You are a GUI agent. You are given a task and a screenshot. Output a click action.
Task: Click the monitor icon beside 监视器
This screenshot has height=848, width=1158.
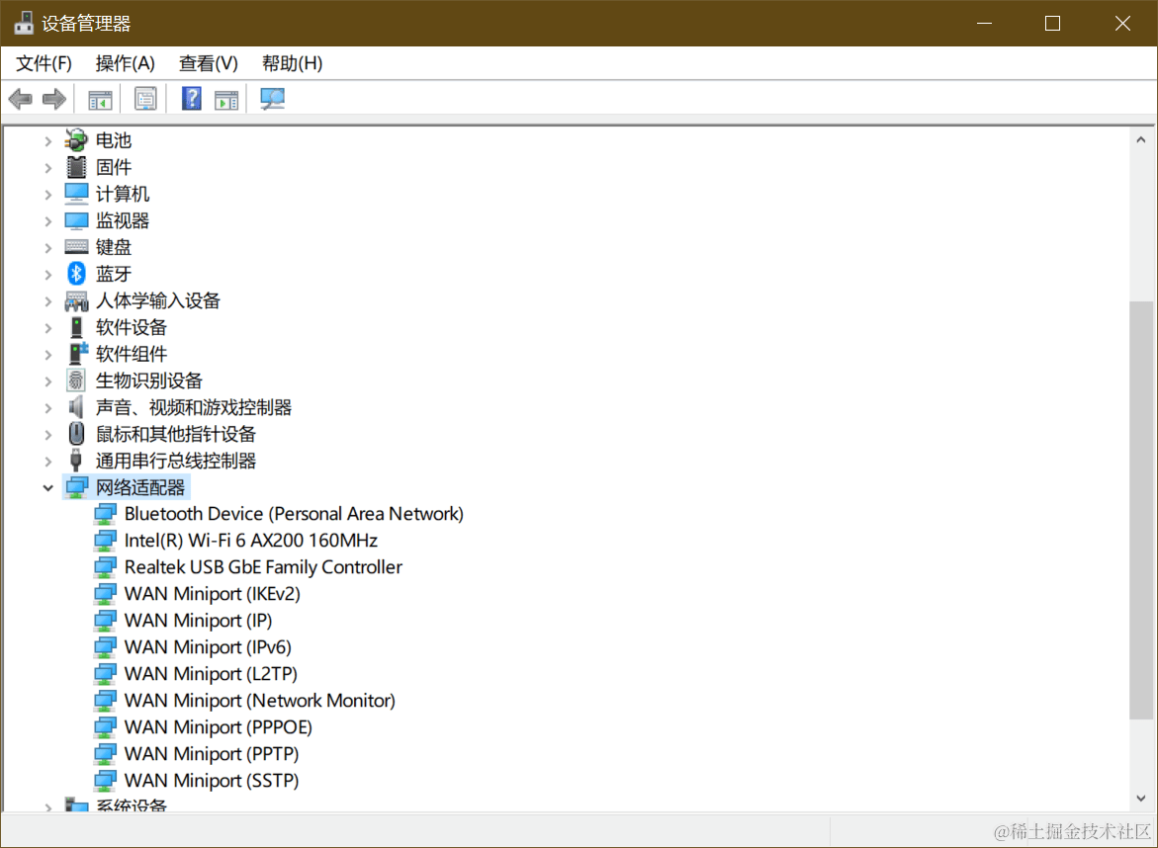[x=76, y=220]
